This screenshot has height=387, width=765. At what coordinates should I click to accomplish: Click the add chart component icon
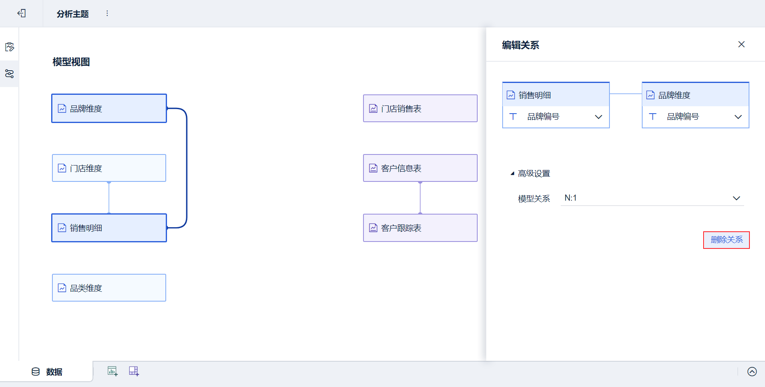click(113, 371)
